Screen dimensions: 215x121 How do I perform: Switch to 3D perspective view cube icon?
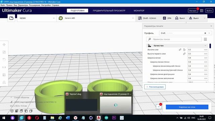click(x=12, y=111)
